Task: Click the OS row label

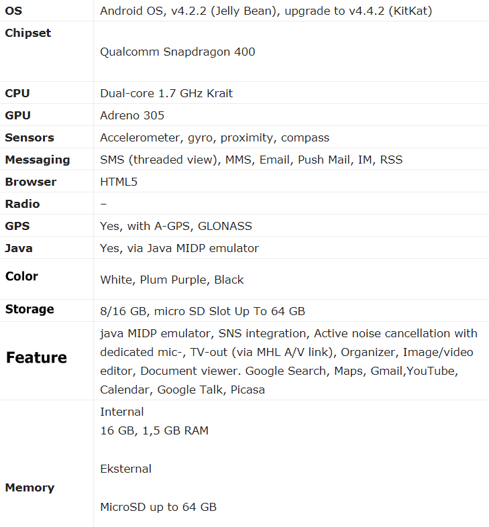Action: point(13,11)
